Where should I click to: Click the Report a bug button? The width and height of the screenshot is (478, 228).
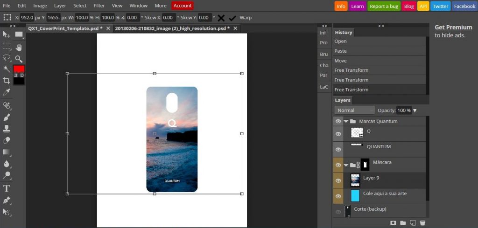tap(384, 6)
